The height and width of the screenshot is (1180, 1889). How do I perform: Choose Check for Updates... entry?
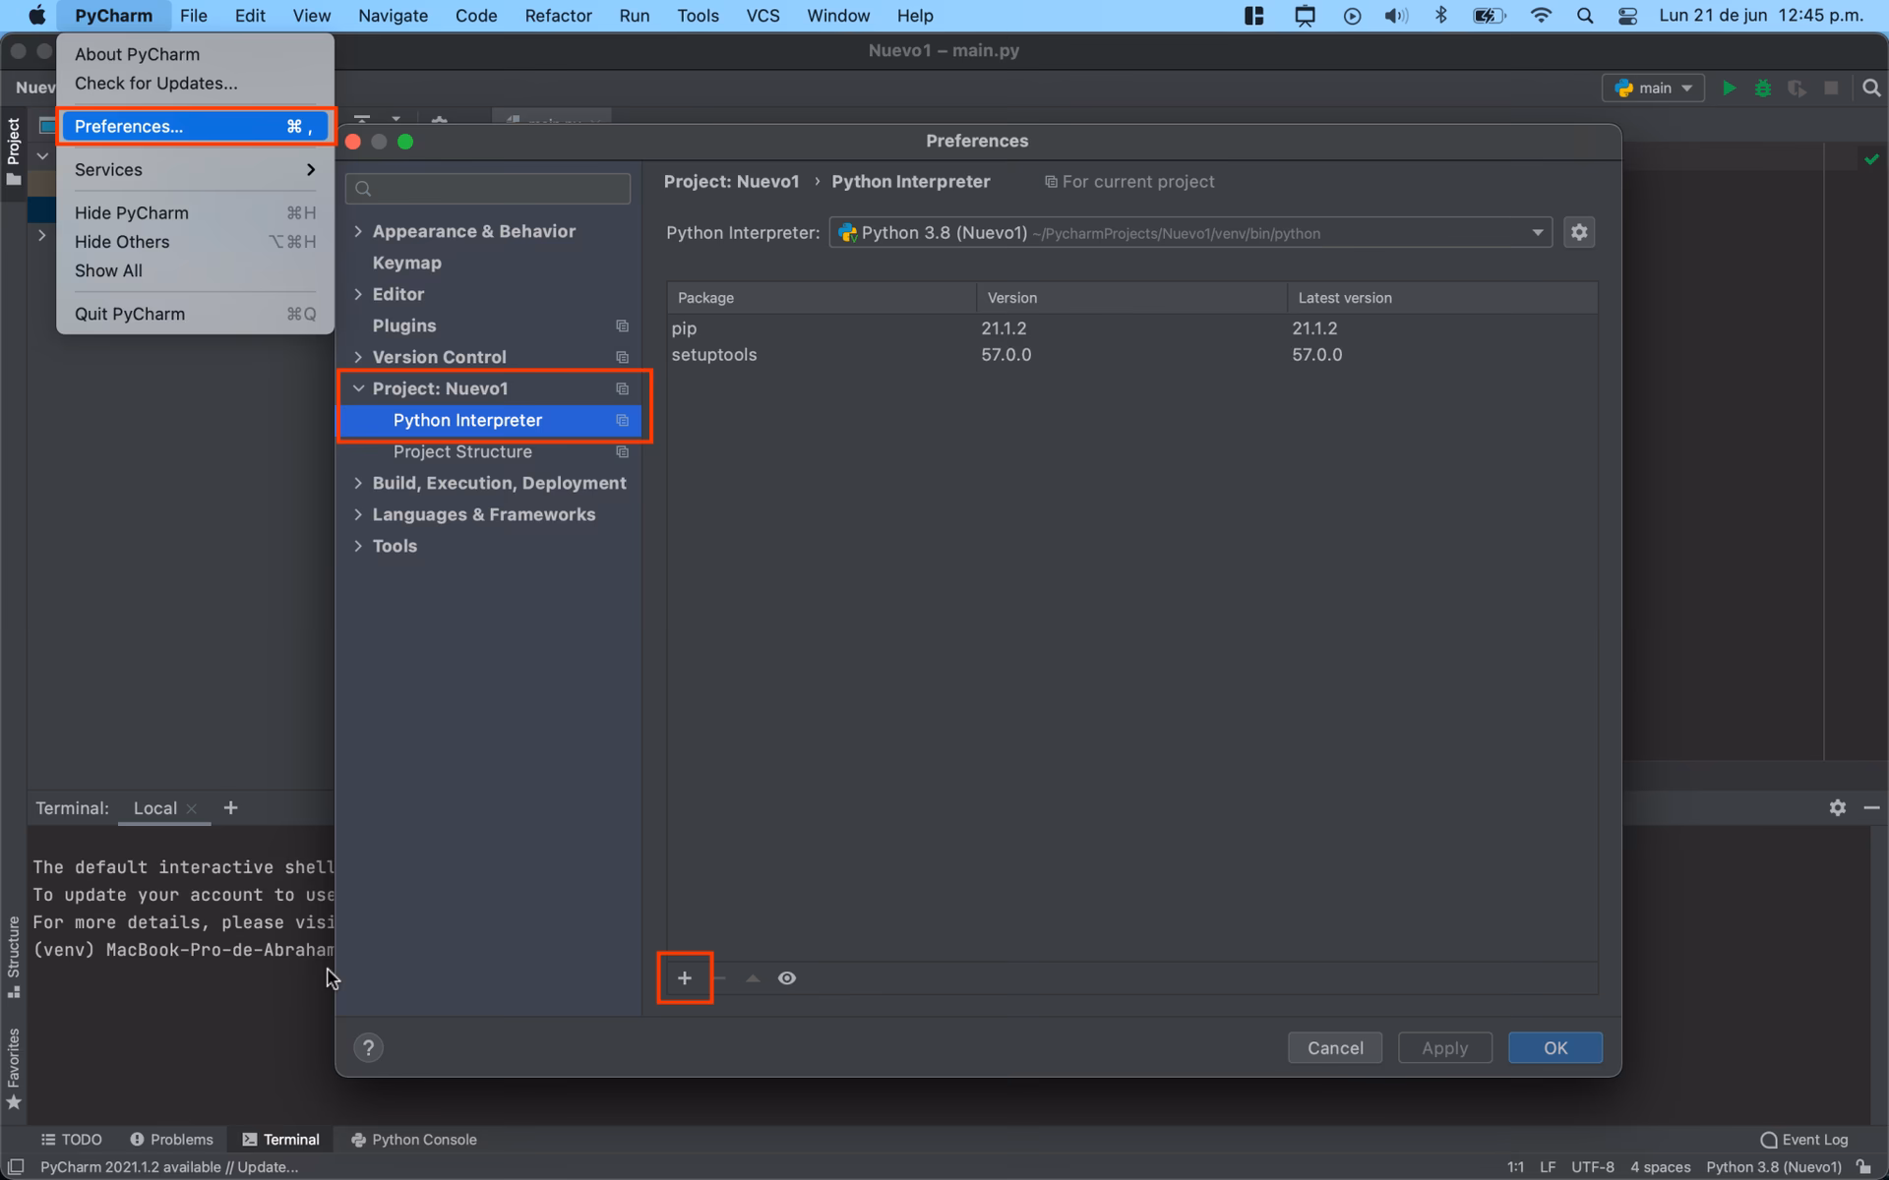[x=195, y=84]
